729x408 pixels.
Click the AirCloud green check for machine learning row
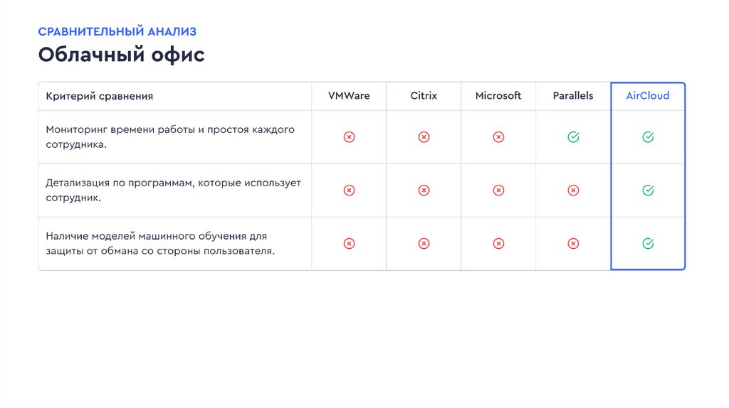pos(648,244)
